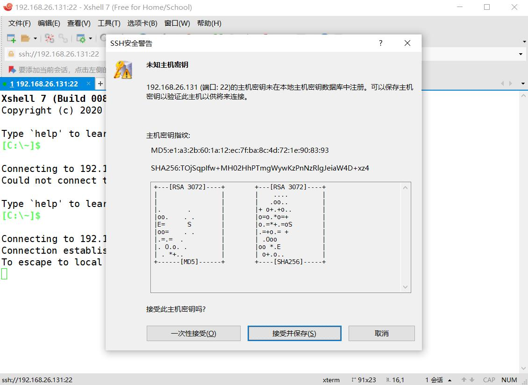Open the 工具(T) menu
528x385 pixels.
(x=109, y=23)
